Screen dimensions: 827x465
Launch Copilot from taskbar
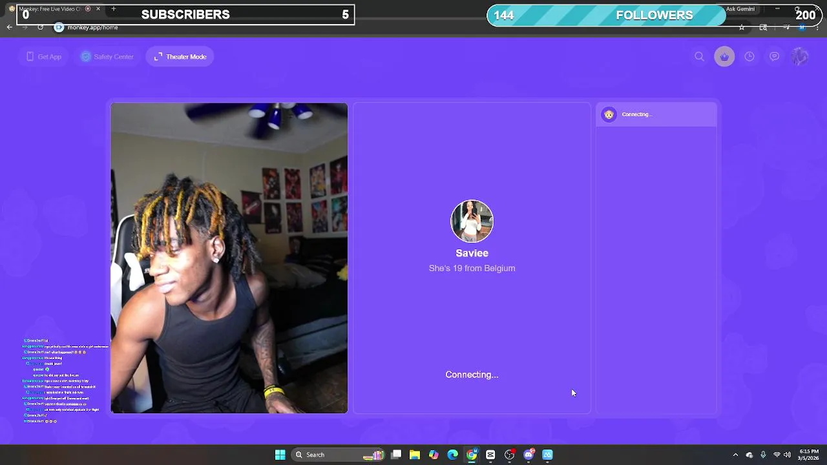[434, 455]
